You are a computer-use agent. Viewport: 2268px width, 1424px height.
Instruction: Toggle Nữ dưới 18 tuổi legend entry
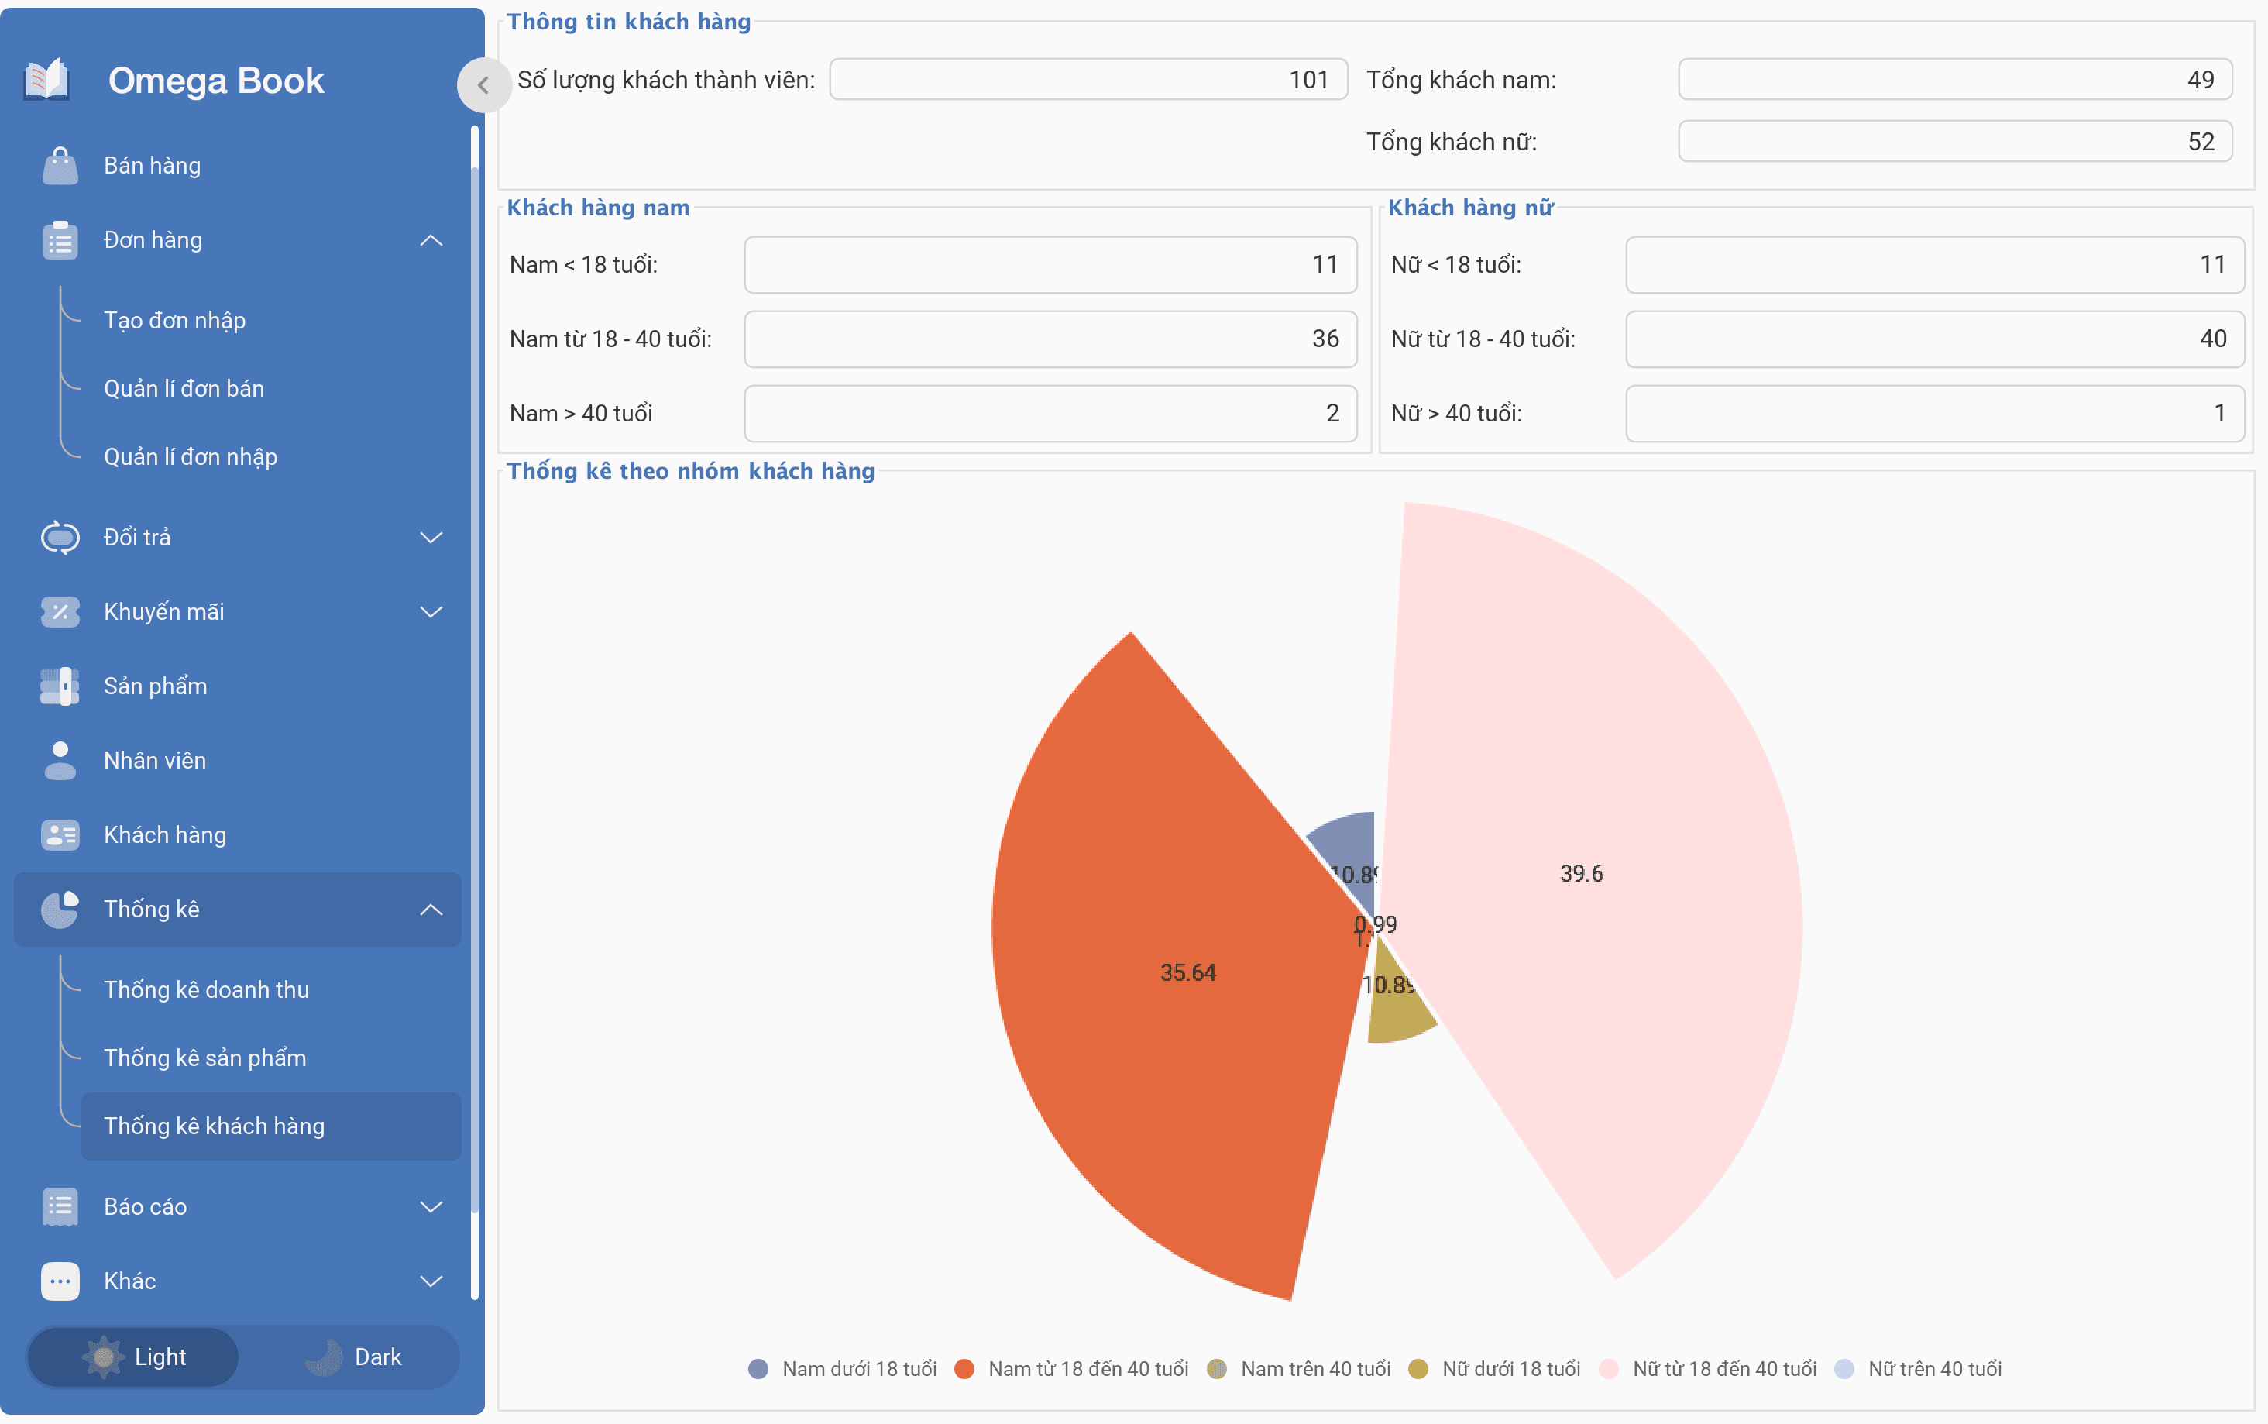(1494, 1369)
